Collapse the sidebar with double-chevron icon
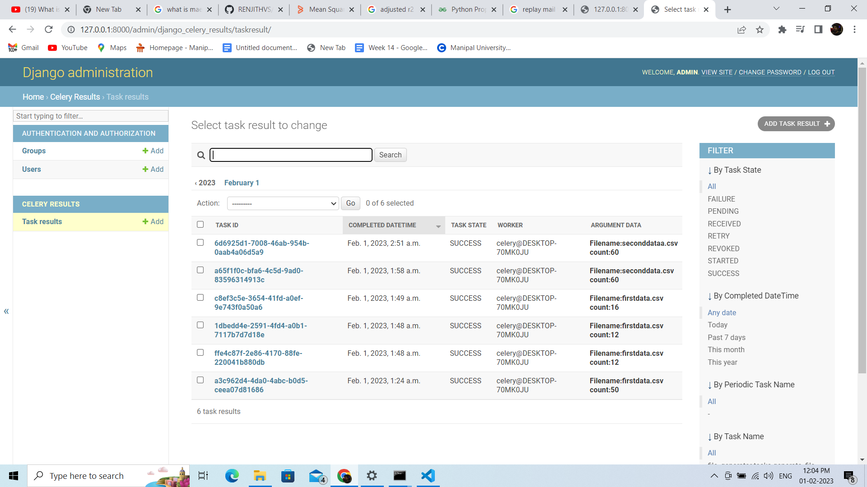Viewport: 867px width, 487px height. point(6,311)
